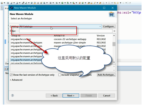Open Back navigation history dropdown arrow
Viewport: 142px width, 105px height.
click(121, 3)
